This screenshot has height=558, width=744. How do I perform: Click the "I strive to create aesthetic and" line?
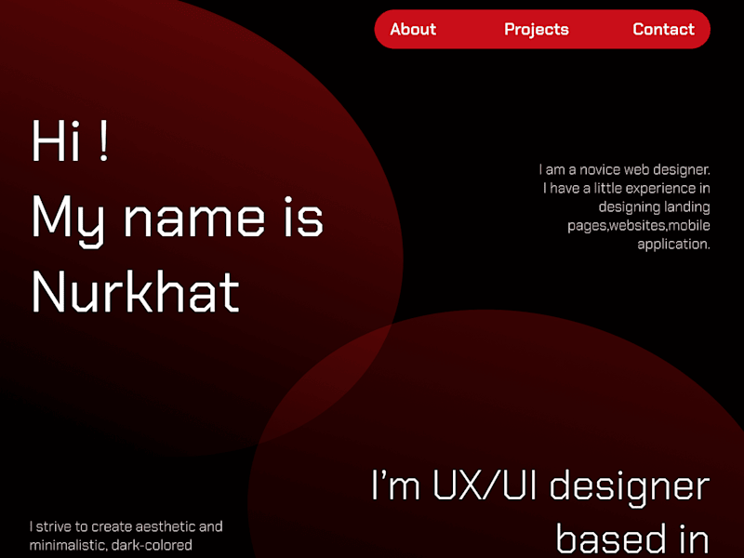(x=126, y=526)
